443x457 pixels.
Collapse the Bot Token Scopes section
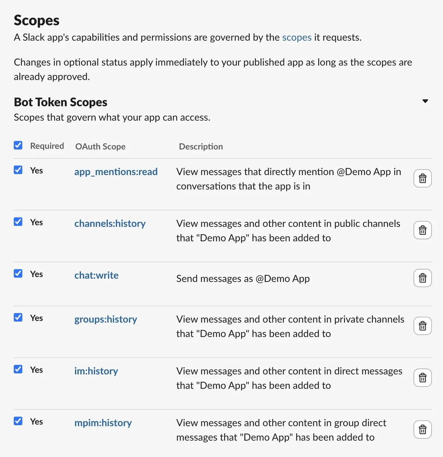(x=425, y=101)
